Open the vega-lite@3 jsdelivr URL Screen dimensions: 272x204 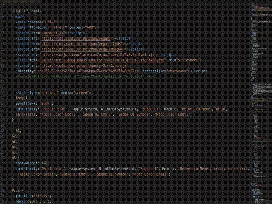point(81,44)
